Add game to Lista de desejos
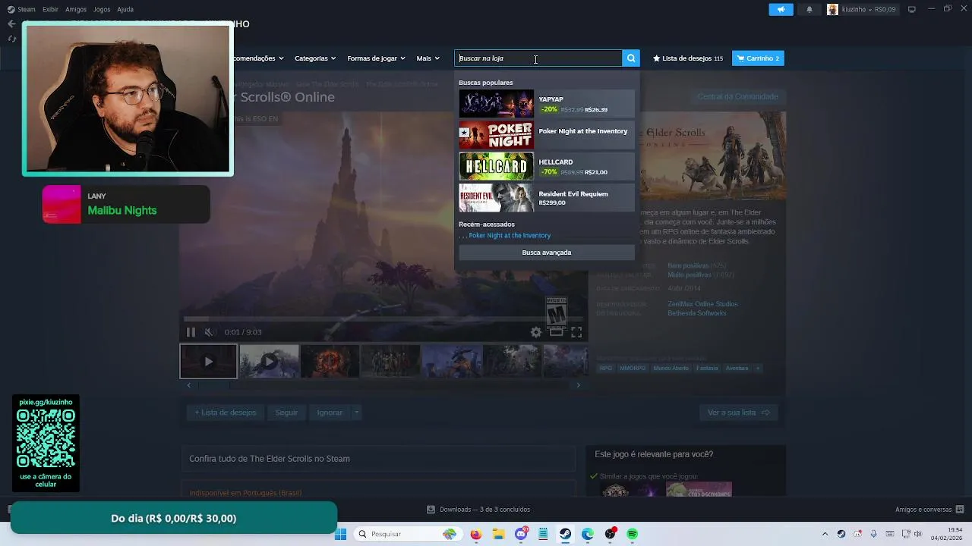The width and height of the screenshot is (972, 546). [x=225, y=413]
